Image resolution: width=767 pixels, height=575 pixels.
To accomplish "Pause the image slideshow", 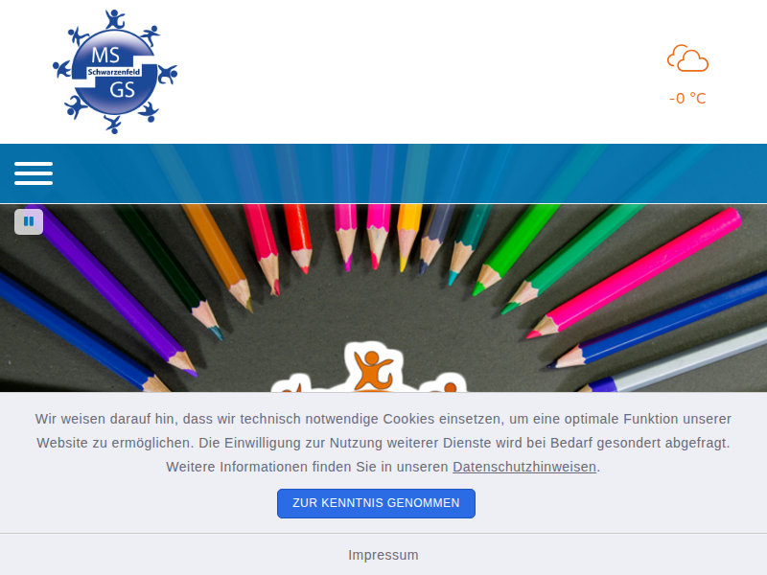I will coord(29,221).
